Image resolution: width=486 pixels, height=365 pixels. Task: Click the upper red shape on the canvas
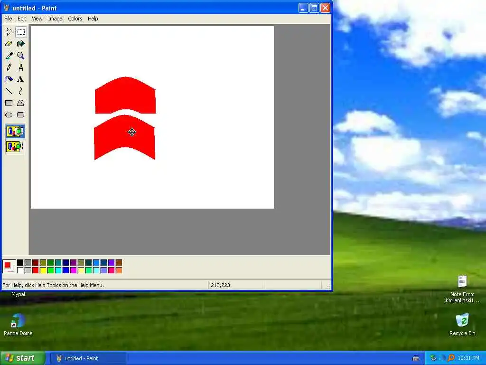pyautogui.click(x=125, y=95)
